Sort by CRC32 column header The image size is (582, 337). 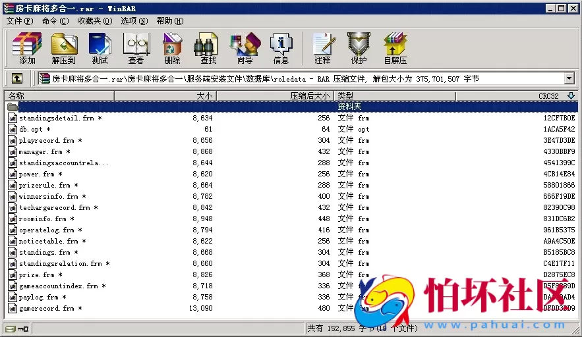click(x=517, y=96)
